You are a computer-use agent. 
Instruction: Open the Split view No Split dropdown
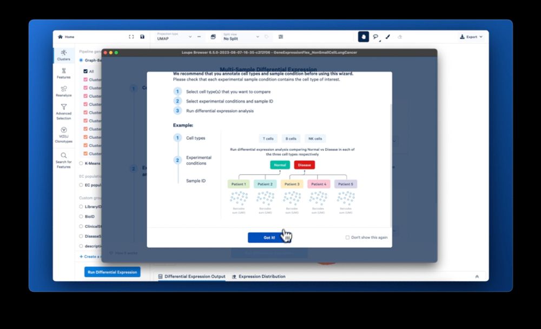pyautogui.click(x=241, y=37)
